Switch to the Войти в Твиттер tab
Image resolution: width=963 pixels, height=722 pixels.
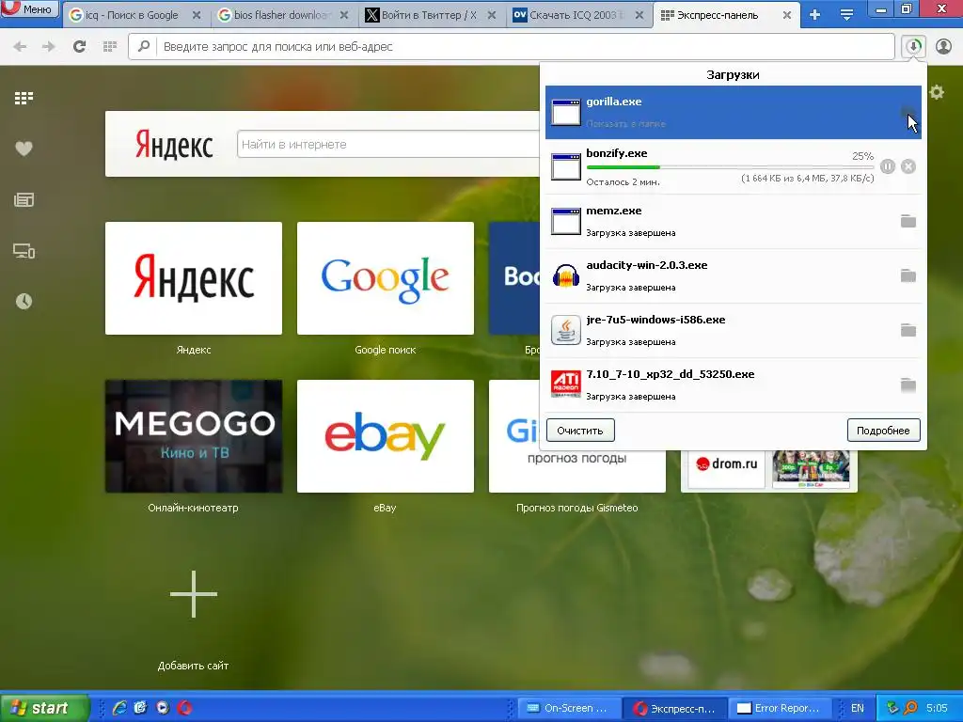click(x=431, y=15)
